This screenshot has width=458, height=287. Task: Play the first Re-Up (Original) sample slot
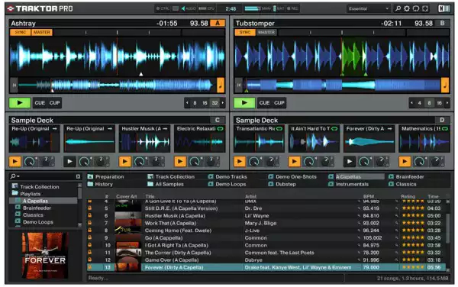pyautogui.click(x=15, y=161)
